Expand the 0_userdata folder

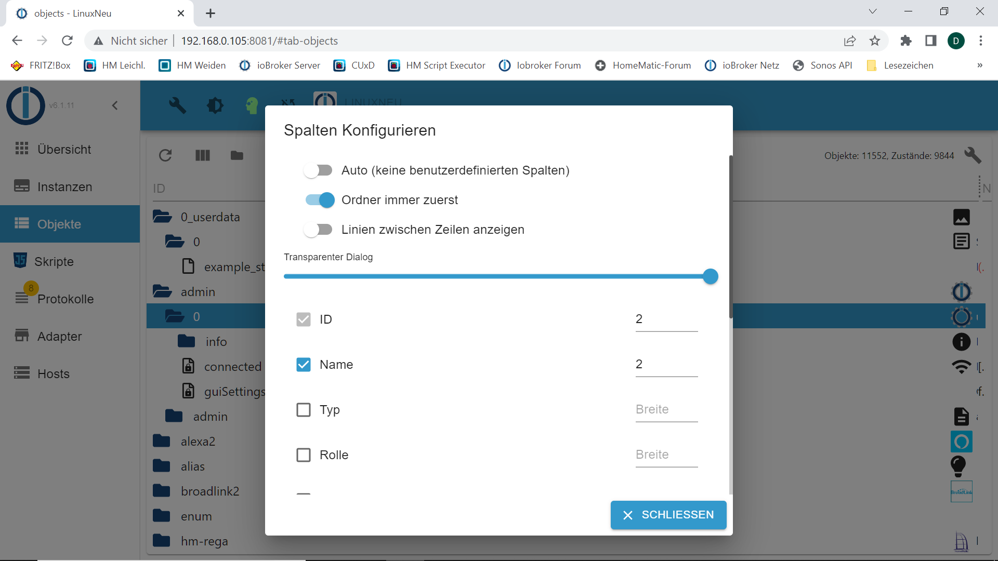click(x=162, y=217)
